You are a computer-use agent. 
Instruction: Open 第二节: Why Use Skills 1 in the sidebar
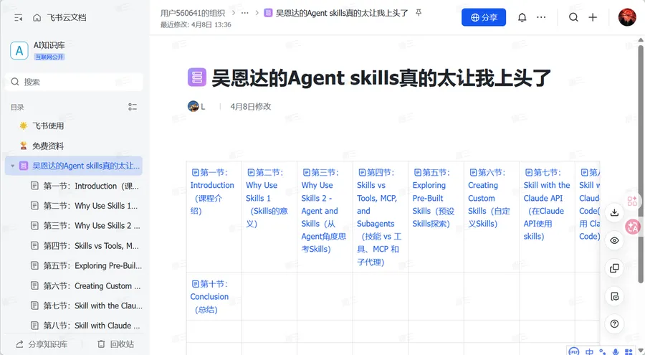(x=90, y=206)
